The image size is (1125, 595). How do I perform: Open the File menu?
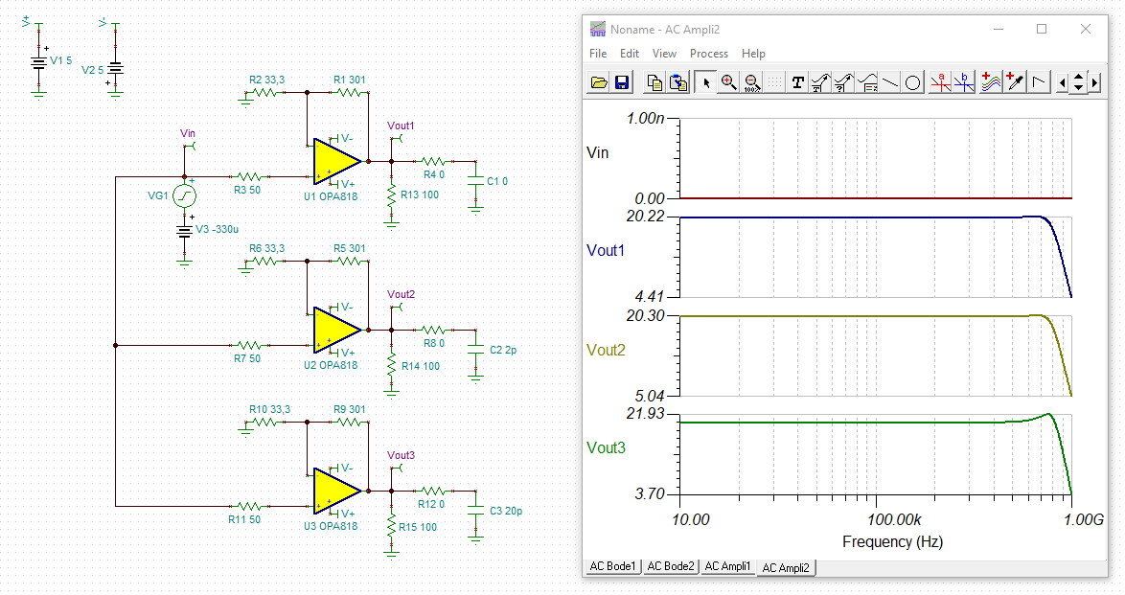598,54
